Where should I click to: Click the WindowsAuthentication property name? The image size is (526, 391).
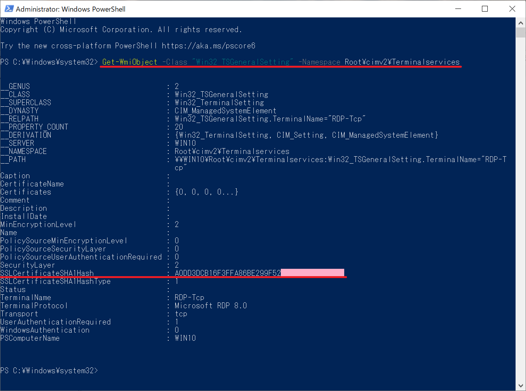45,330
